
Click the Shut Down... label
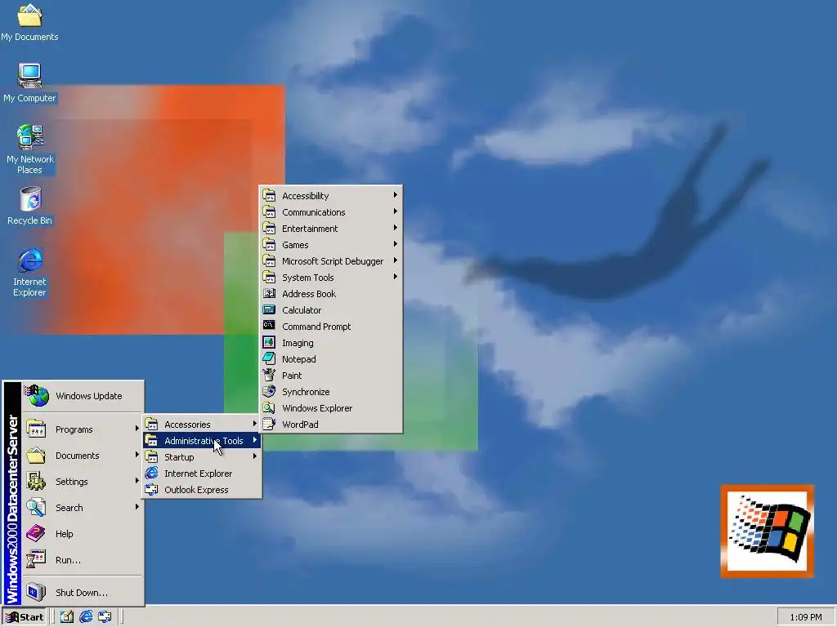tap(82, 593)
